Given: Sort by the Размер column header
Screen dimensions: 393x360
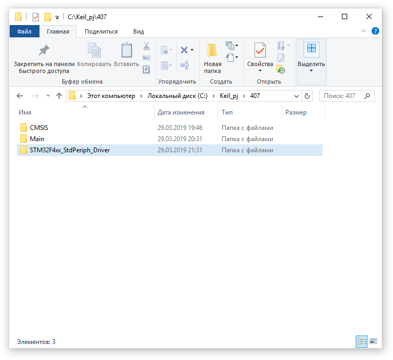Looking at the screenshot, I should click(304, 112).
